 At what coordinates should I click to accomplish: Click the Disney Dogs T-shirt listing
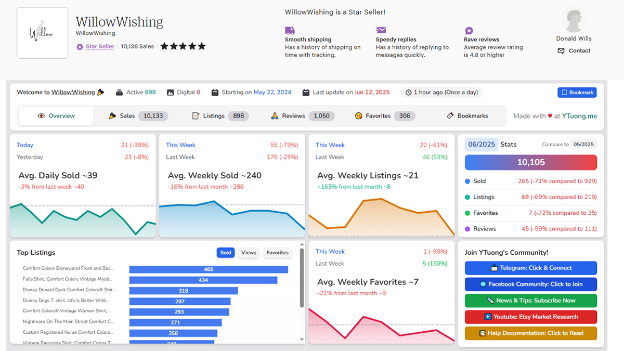66,301
